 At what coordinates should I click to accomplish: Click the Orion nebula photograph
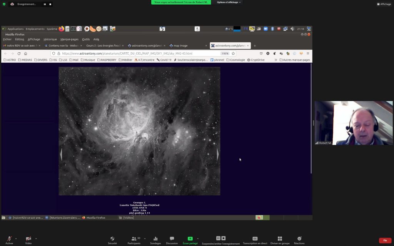[x=139, y=131]
